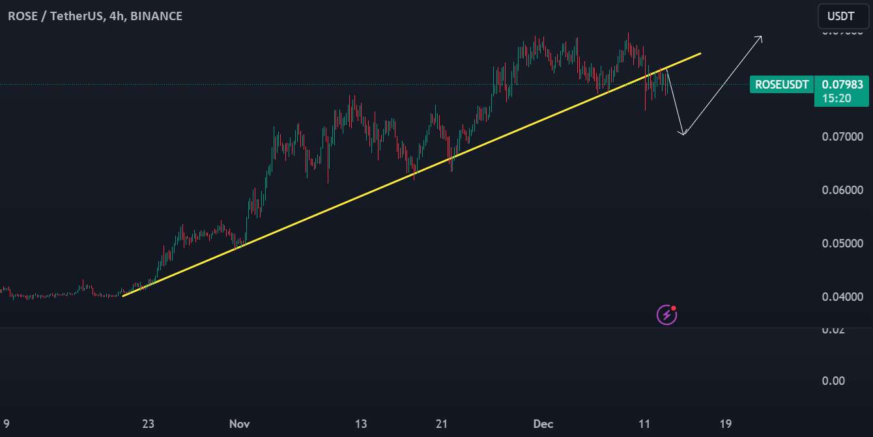Click the horizontal pane separator line
The height and width of the screenshot is (437, 873).
[391, 328]
